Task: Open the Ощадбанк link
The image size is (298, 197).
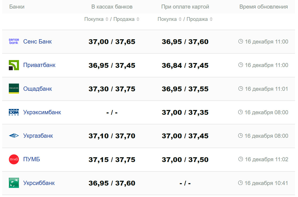Action: (x=37, y=89)
